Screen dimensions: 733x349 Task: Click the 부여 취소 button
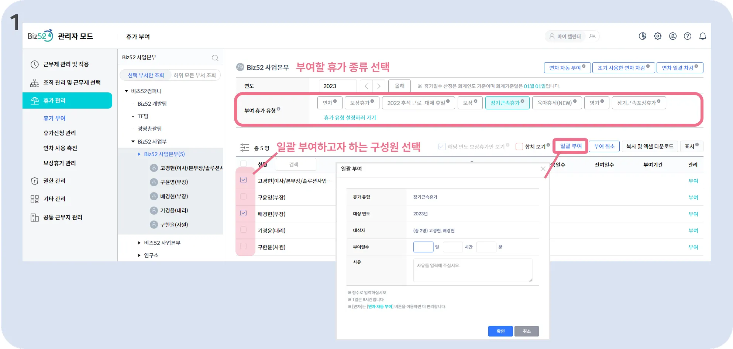(x=605, y=146)
